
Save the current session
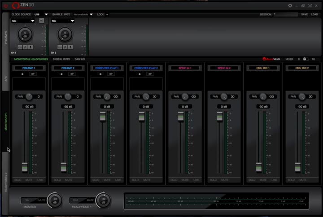coord(305,14)
